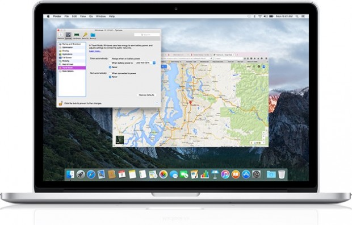
Task: Select Startup and Shutdown in the sidebar
Action: [72, 44]
